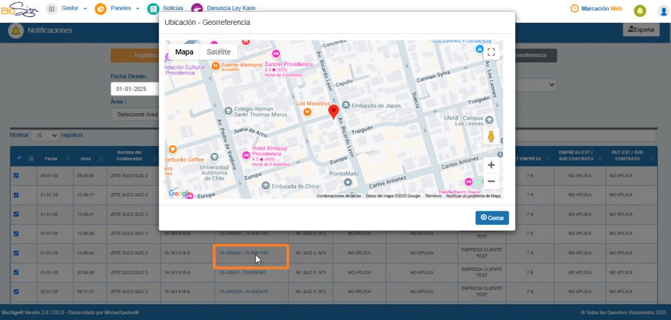Click the Denuncia Ley Karin icon

coord(197,9)
